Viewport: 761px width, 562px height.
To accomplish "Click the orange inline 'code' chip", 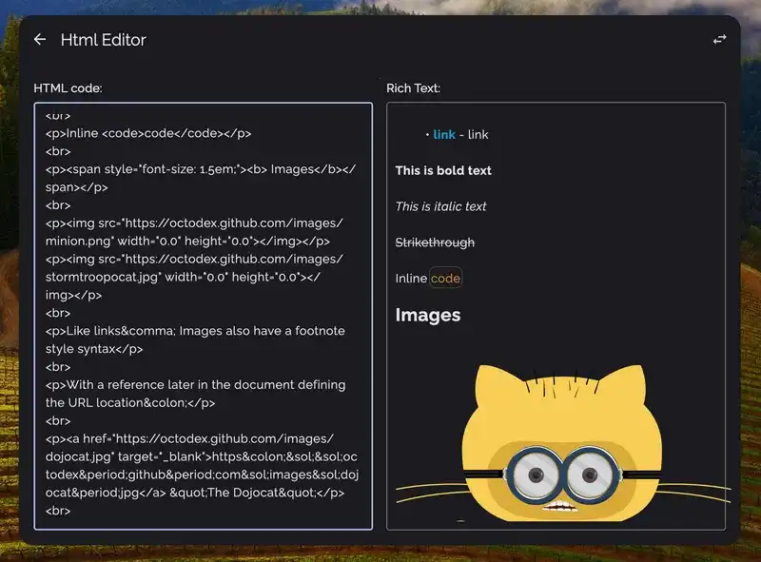I will tap(445, 279).
